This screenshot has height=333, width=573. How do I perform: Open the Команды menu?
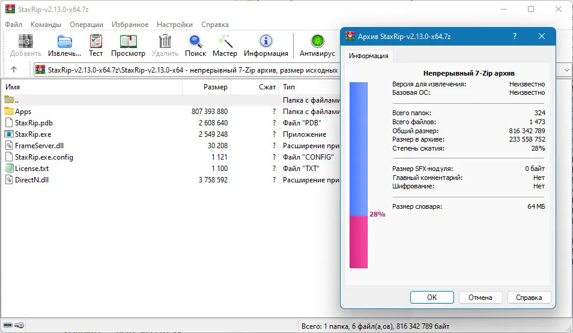[46, 25]
